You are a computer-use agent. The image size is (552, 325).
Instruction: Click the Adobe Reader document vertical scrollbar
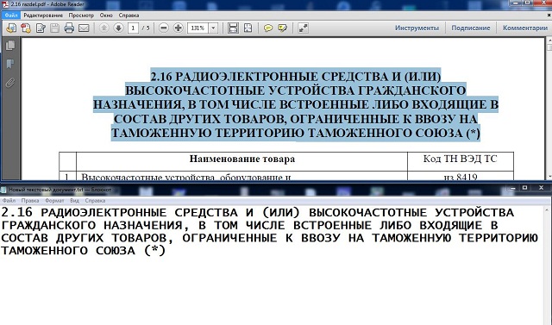549,109
